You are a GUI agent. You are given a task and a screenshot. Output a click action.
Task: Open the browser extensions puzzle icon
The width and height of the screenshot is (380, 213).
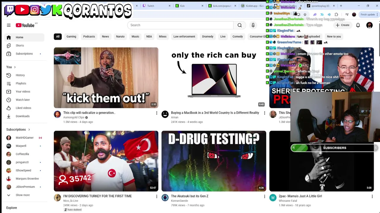coord(336,14)
